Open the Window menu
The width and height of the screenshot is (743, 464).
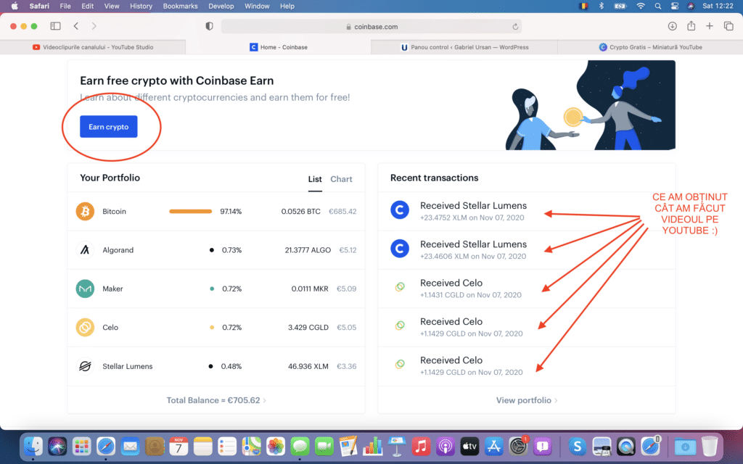pyautogui.click(x=257, y=6)
